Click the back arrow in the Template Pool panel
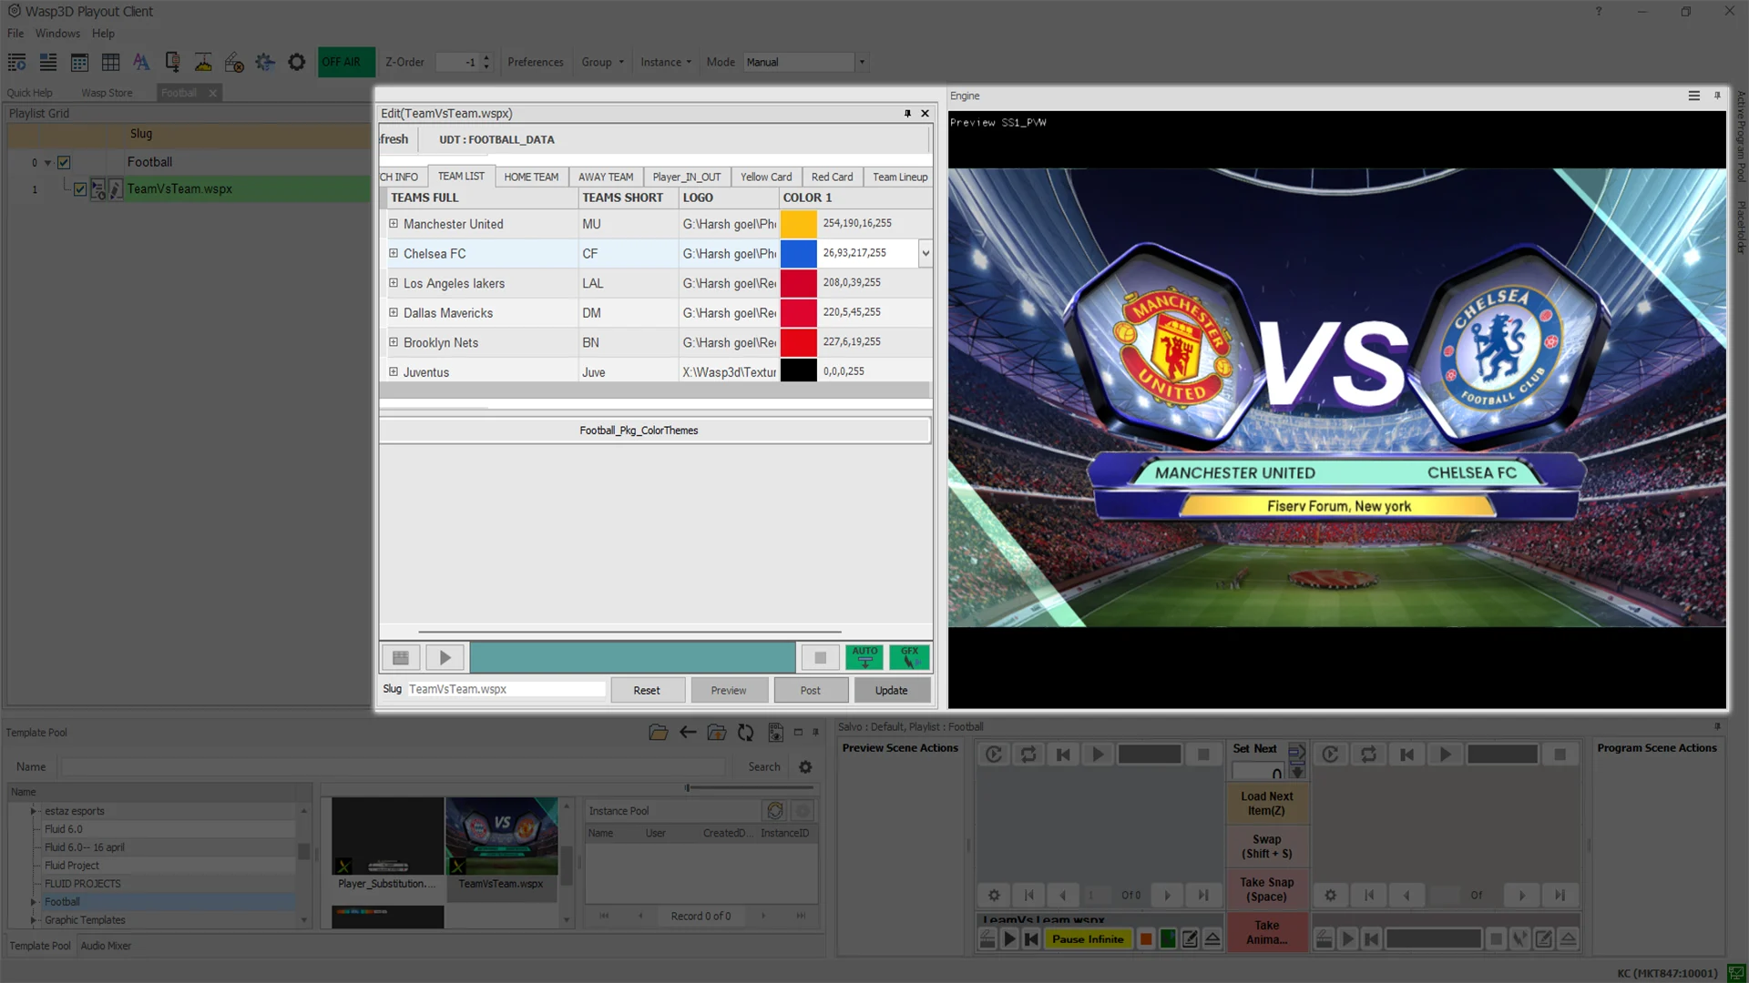 [x=688, y=733]
